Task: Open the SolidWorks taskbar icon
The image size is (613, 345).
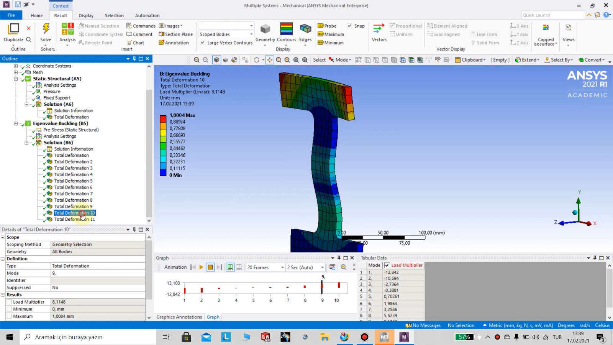Action: coord(265,337)
